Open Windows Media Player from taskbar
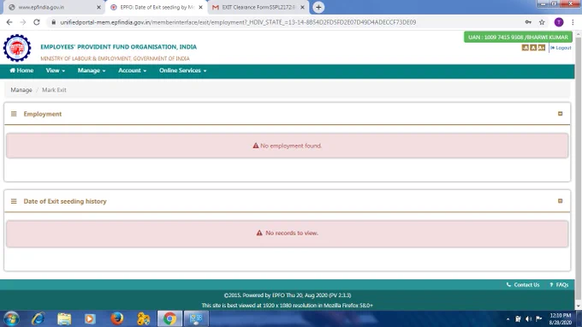 [x=90, y=318]
